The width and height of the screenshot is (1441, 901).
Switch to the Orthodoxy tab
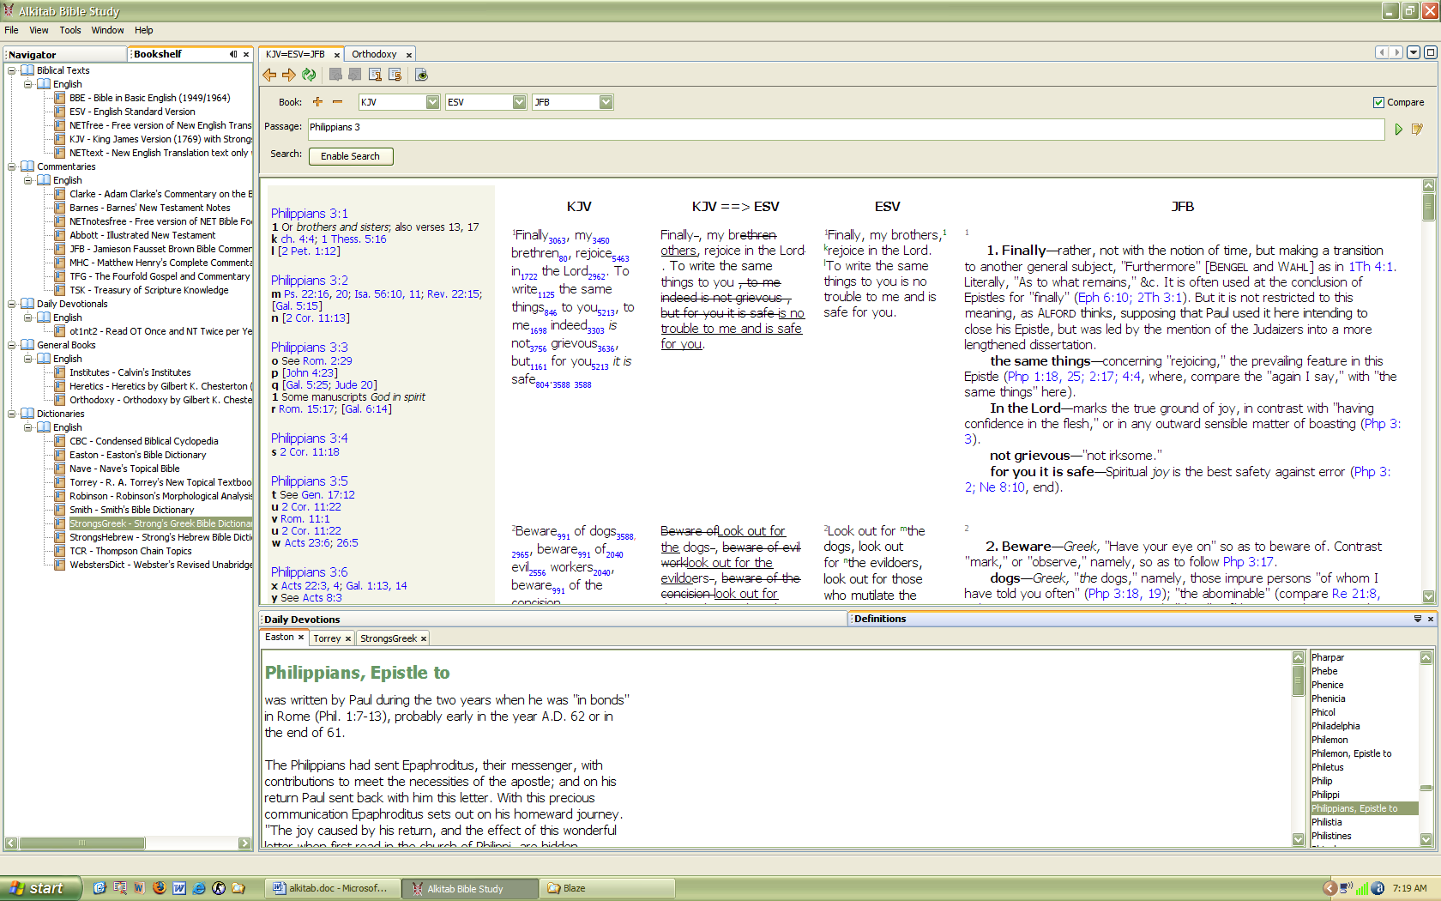point(374,55)
